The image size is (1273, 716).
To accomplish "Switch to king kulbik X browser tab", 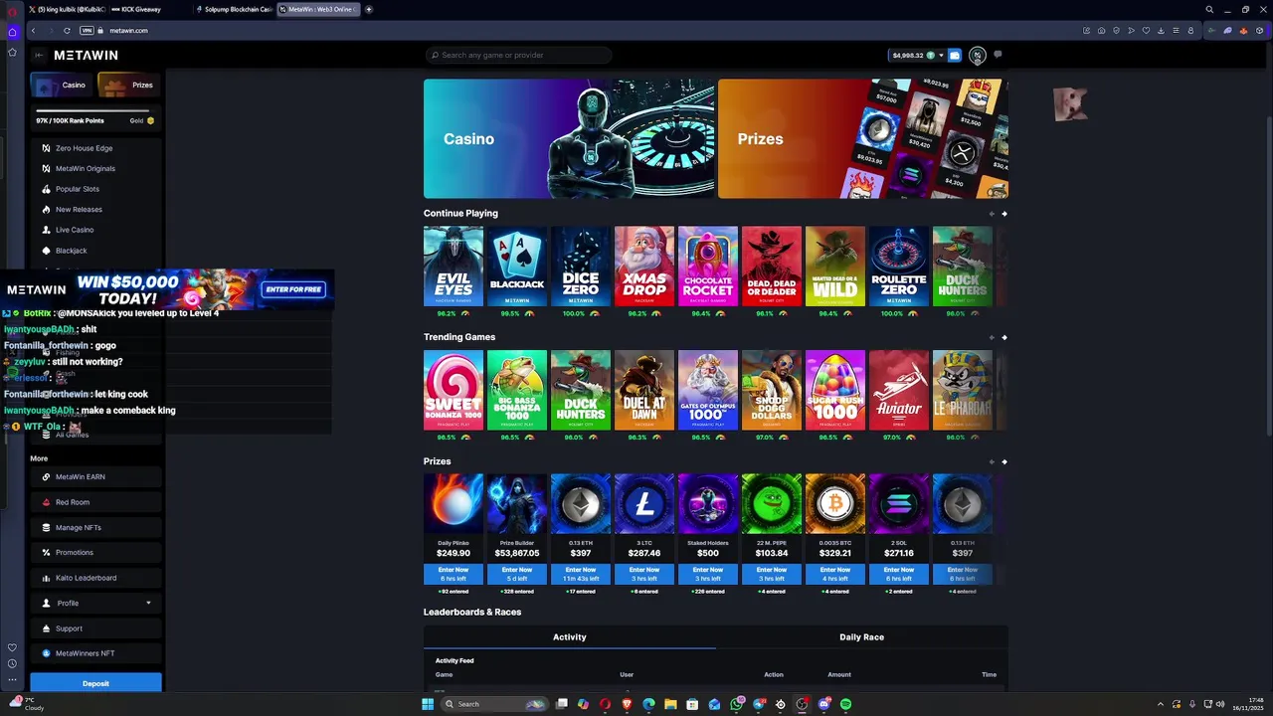I will point(66,9).
